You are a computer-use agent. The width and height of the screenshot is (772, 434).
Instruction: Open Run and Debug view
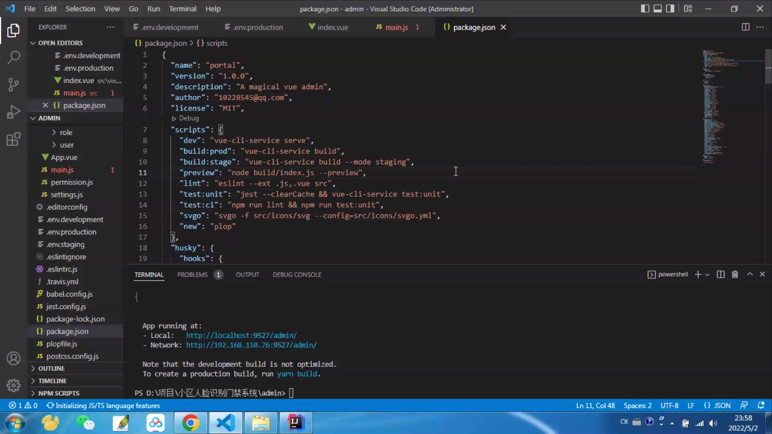pos(14,112)
